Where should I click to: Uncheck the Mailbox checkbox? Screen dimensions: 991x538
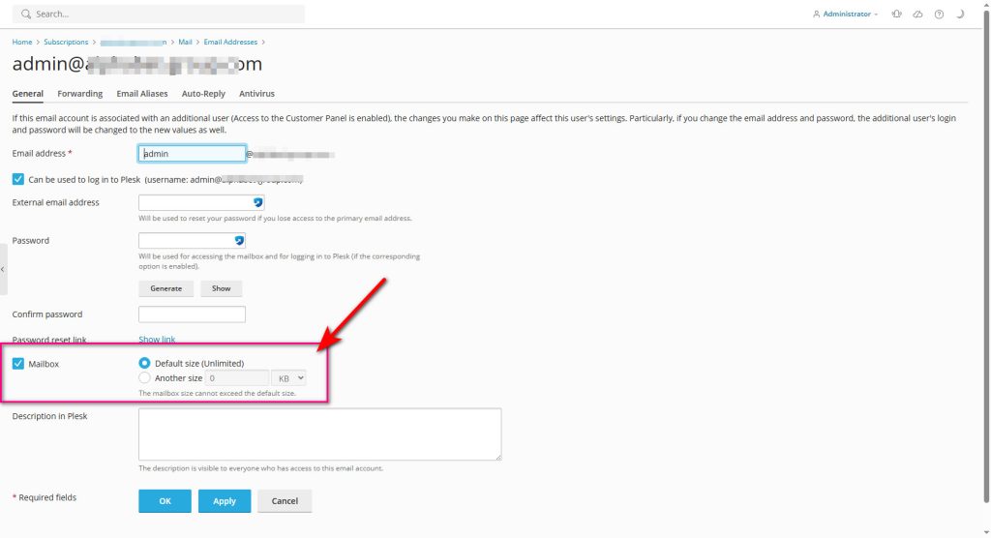click(18, 364)
